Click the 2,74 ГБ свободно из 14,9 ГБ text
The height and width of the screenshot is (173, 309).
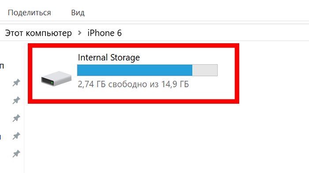click(x=133, y=84)
